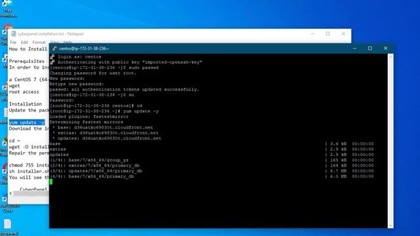Click Notepad horizontal scroll left arrow

[10, 193]
